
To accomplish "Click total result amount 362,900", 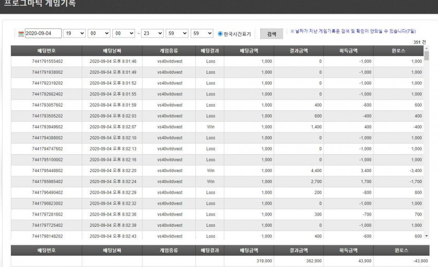I will coord(314,261).
